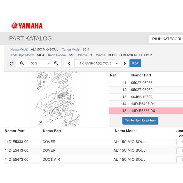Go to previous diagram section

69,63
